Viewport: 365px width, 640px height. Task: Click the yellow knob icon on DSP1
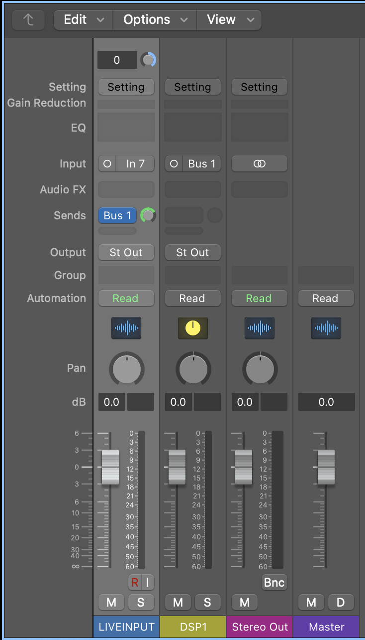pos(193,328)
